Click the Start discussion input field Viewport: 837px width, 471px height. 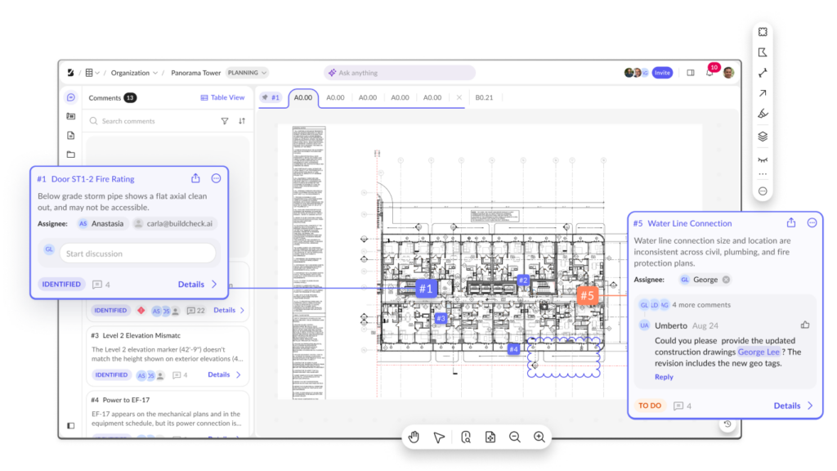click(x=137, y=253)
